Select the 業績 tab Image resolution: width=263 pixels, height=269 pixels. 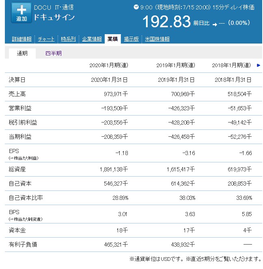click(x=112, y=39)
